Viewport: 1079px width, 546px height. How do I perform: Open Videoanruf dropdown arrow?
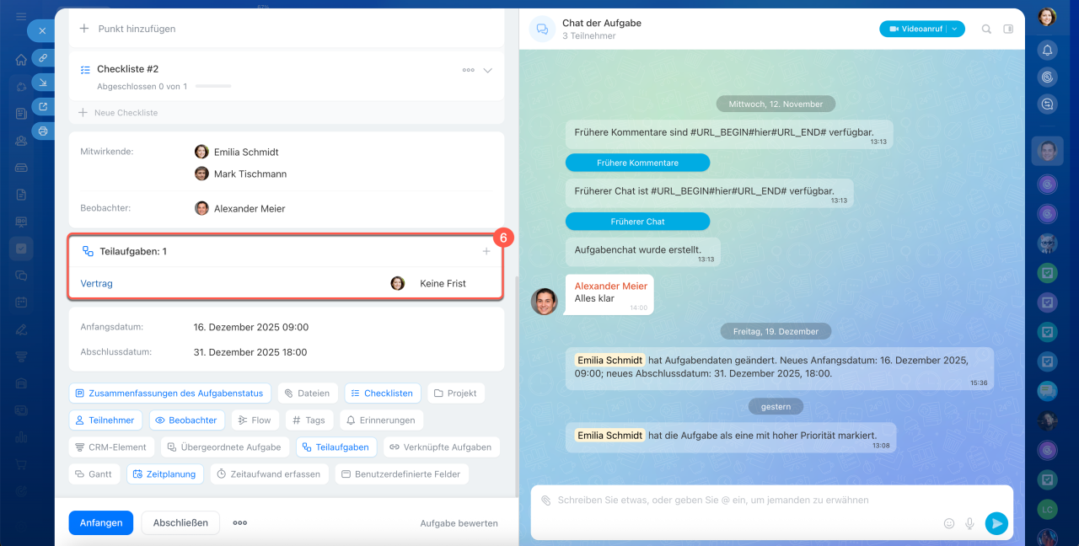[954, 29]
